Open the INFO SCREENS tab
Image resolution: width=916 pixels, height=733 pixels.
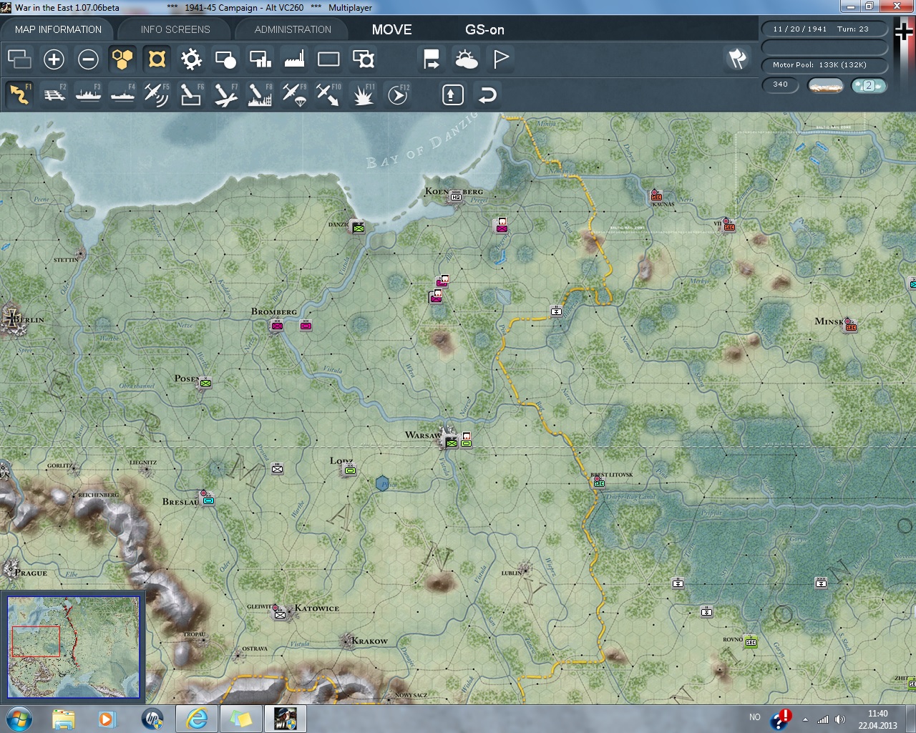coord(175,29)
